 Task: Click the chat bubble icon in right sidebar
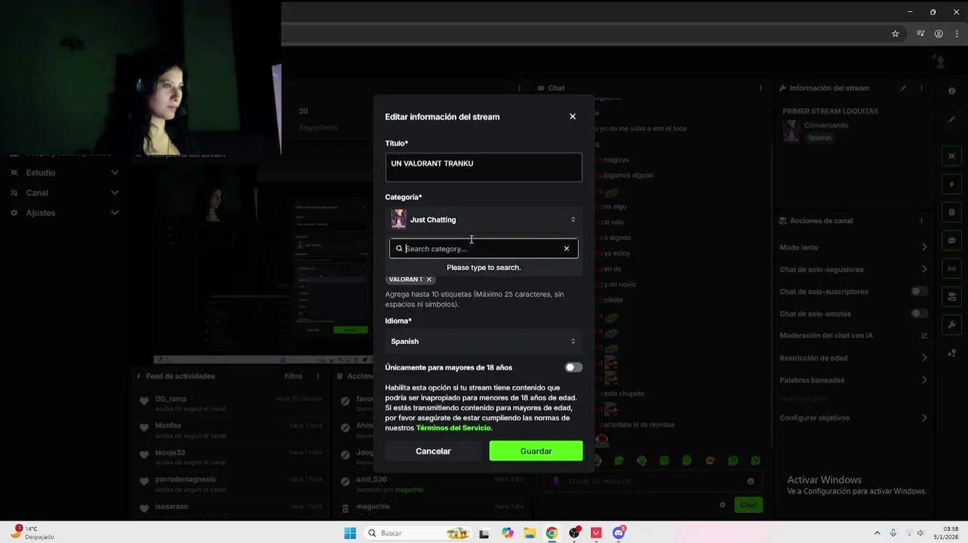(x=951, y=240)
